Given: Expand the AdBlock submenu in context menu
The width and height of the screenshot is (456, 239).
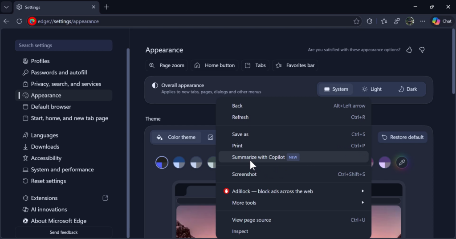Looking at the screenshot, I should point(294,191).
